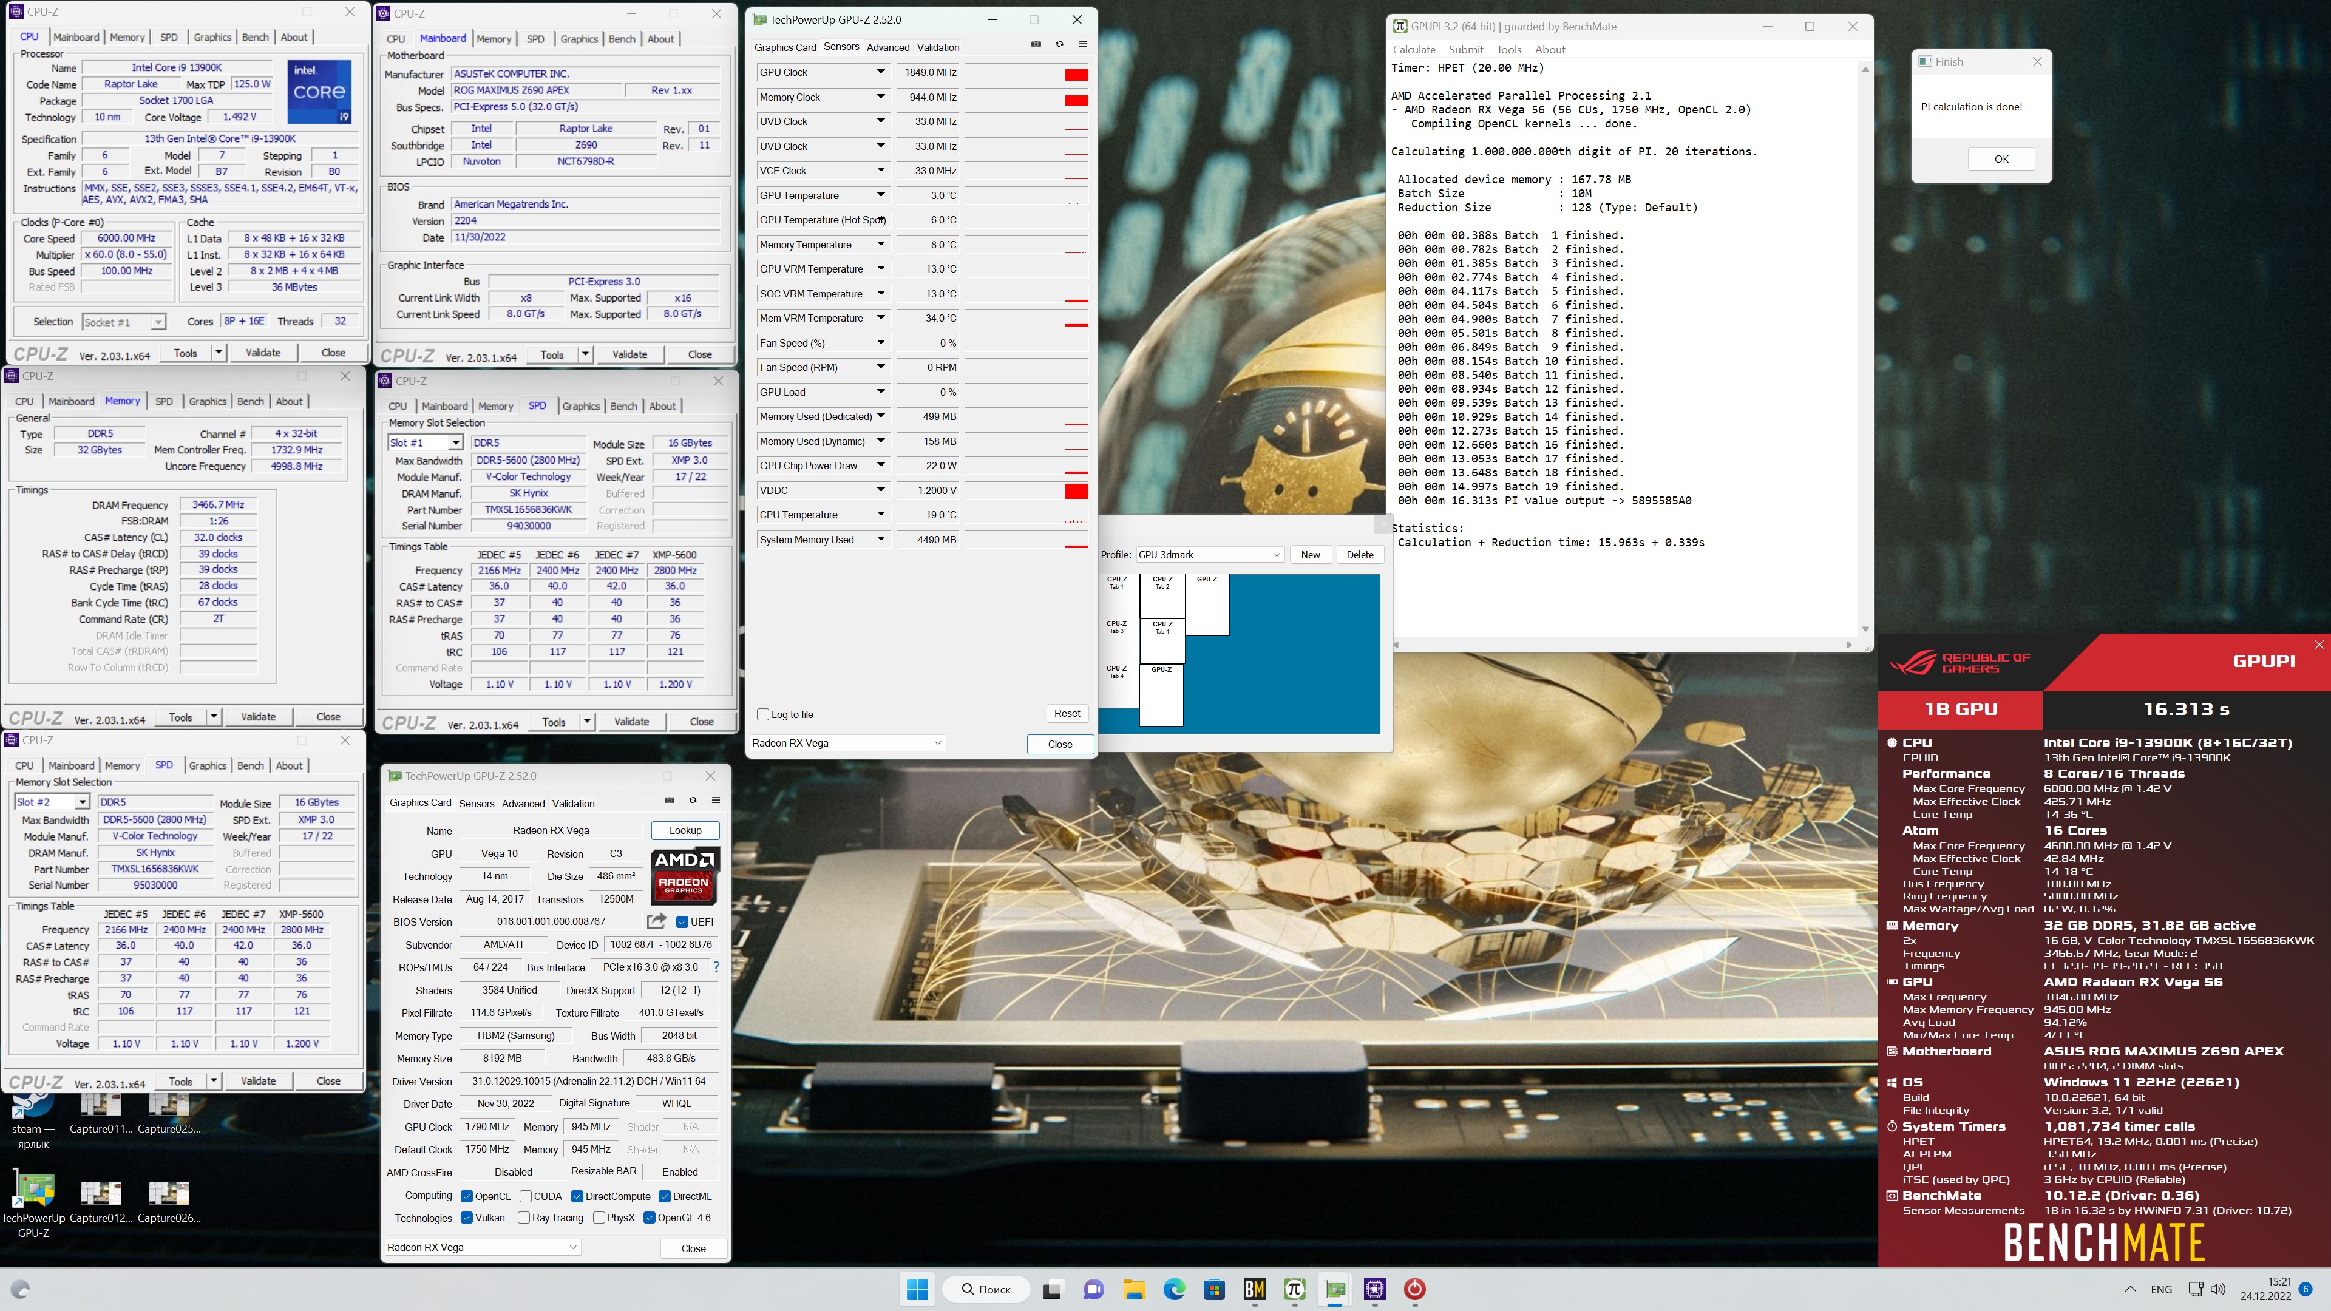Click Validate in the CPU-Z Memory window
This screenshot has width=2331, height=1311.
258,717
